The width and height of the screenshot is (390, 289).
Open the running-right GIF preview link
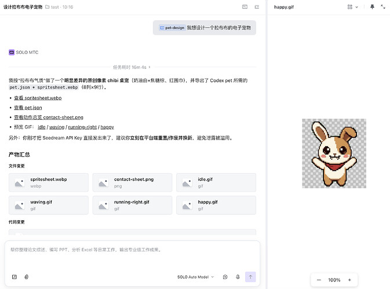click(82, 127)
